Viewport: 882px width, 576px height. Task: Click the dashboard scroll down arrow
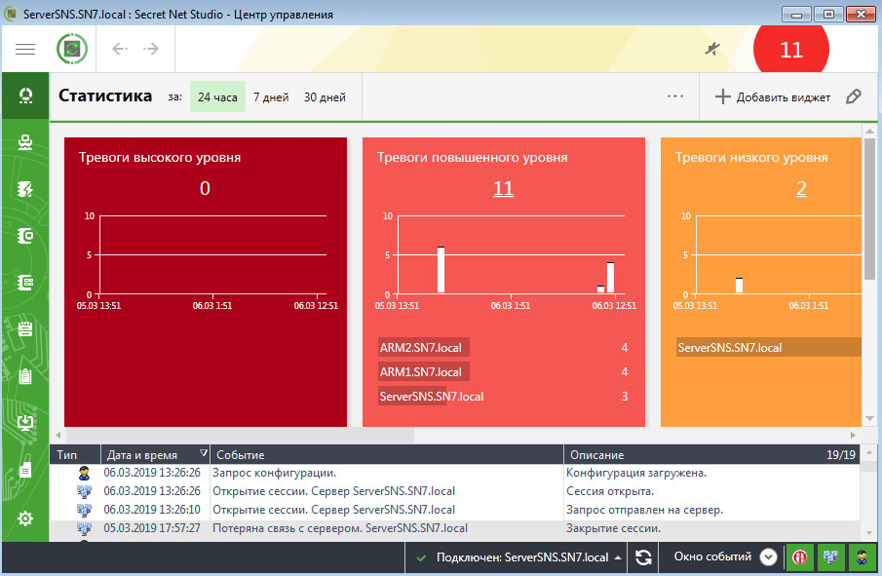(869, 418)
